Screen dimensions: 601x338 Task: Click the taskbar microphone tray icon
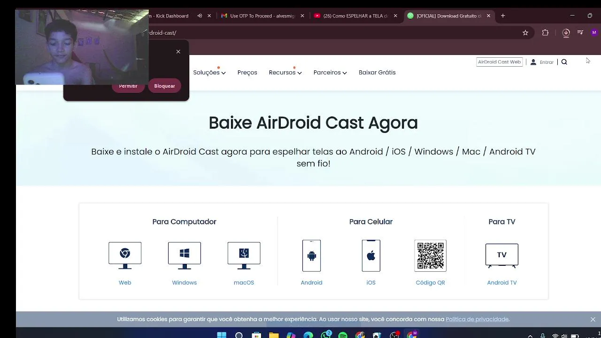pyautogui.click(x=543, y=336)
